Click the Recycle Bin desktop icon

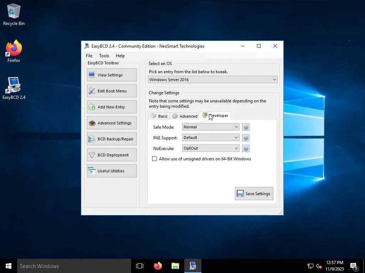[14, 14]
